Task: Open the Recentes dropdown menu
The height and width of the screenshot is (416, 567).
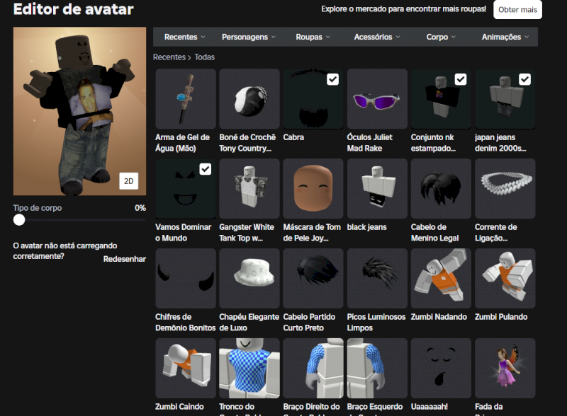Action: pyautogui.click(x=184, y=37)
